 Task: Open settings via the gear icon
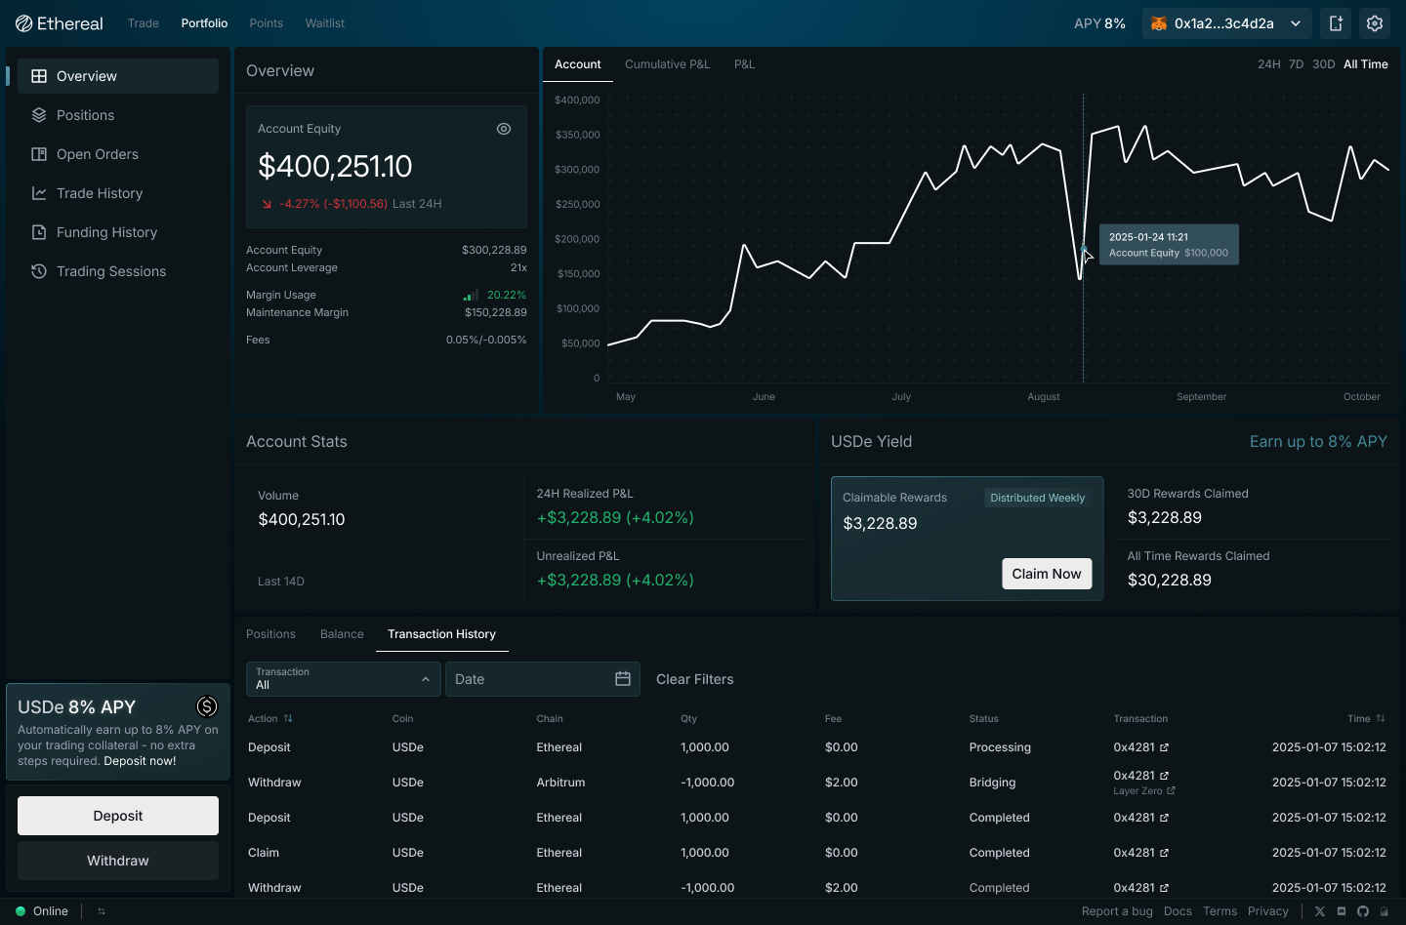click(1375, 23)
